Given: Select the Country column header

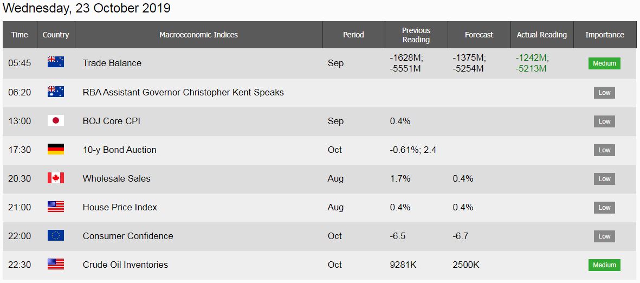Looking at the screenshot, I should tap(56, 35).
